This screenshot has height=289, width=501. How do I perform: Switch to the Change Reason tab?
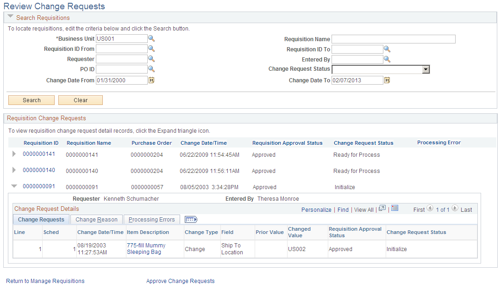tap(96, 219)
